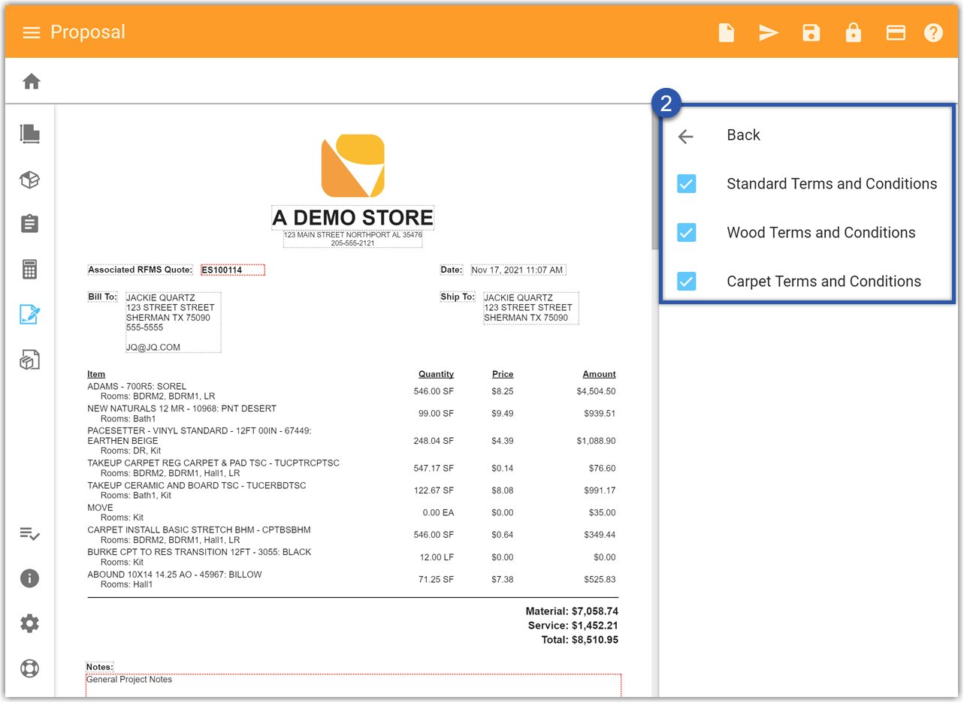Open the support lifebuoy icon in sidebar
This screenshot has height=703, width=964.
tap(29, 668)
